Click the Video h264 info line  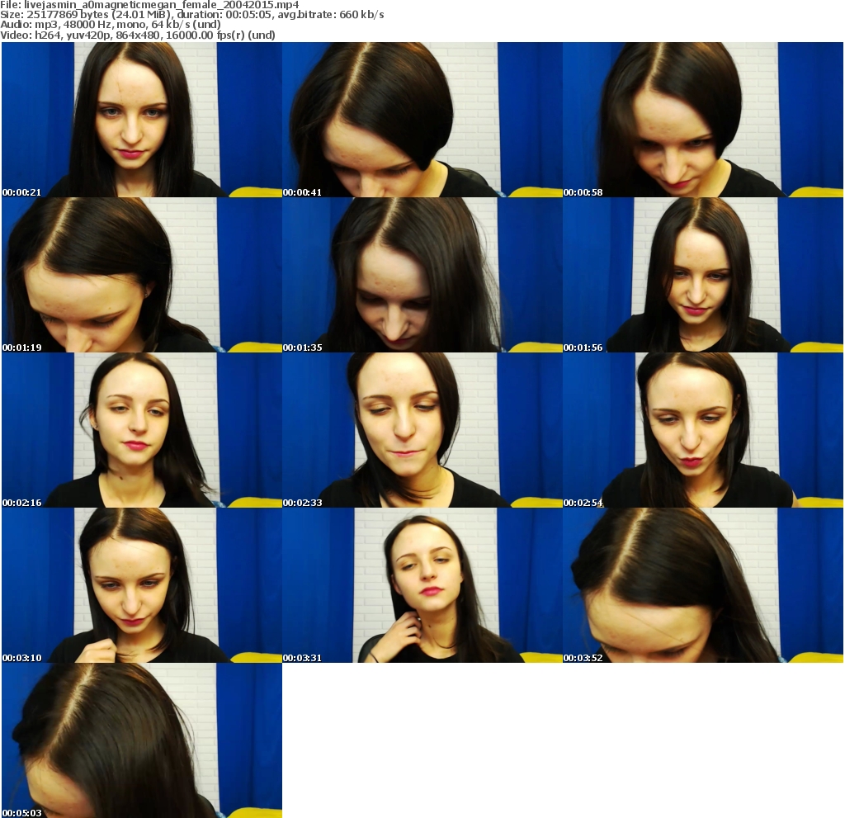click(x=138, y=35)
